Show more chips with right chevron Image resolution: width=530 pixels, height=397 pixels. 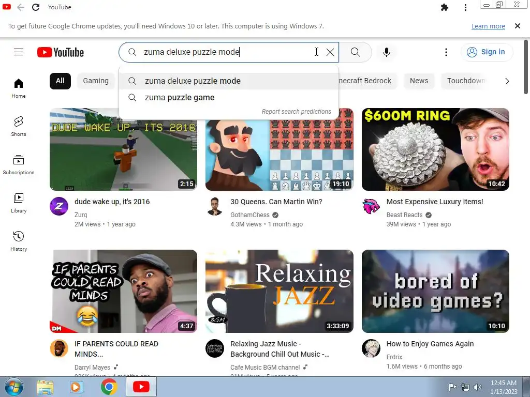click(507, 81)
